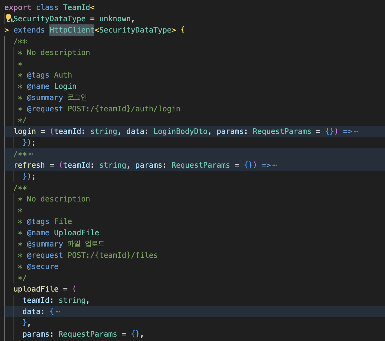Click the @name UploadFile comment line
The image size is (385, 341).
[x=58, y=233]
